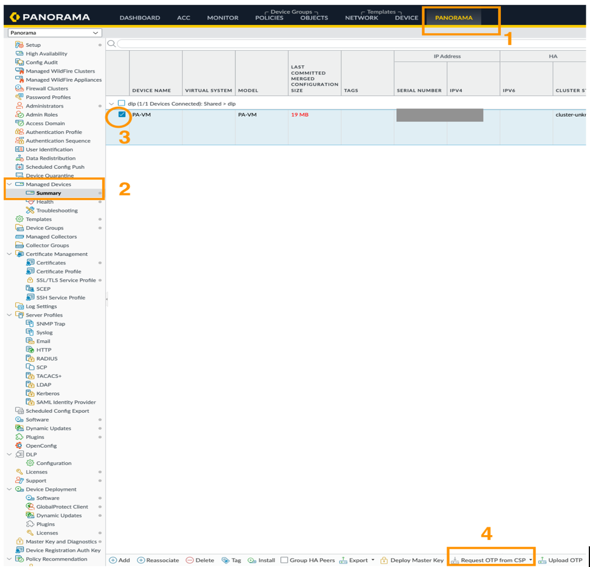This screenshot has height=567, width=590.
Task: Check the dlp device group checkbox
Action: 121,103
